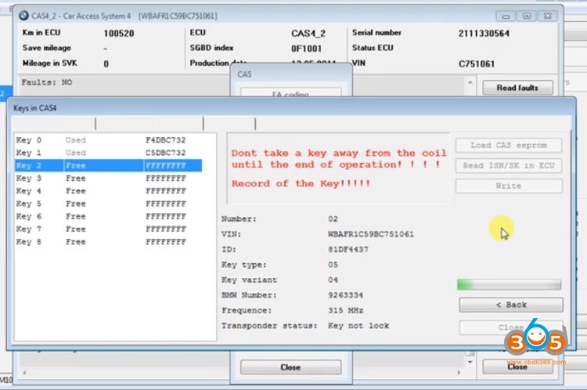Click the VIN value WBAFR1C59BC751061 in key details
The width and height of the screenshot is (587, 390).
click(x=371, y=234)
